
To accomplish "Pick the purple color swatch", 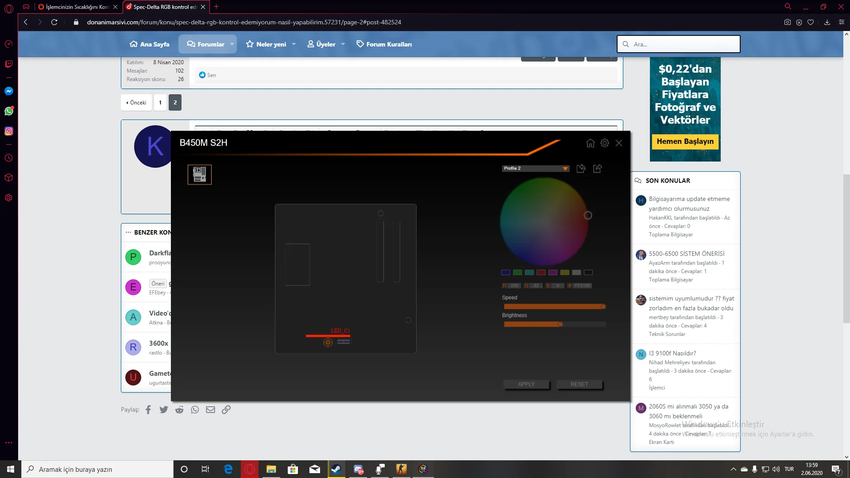I will tap(552, 273).
